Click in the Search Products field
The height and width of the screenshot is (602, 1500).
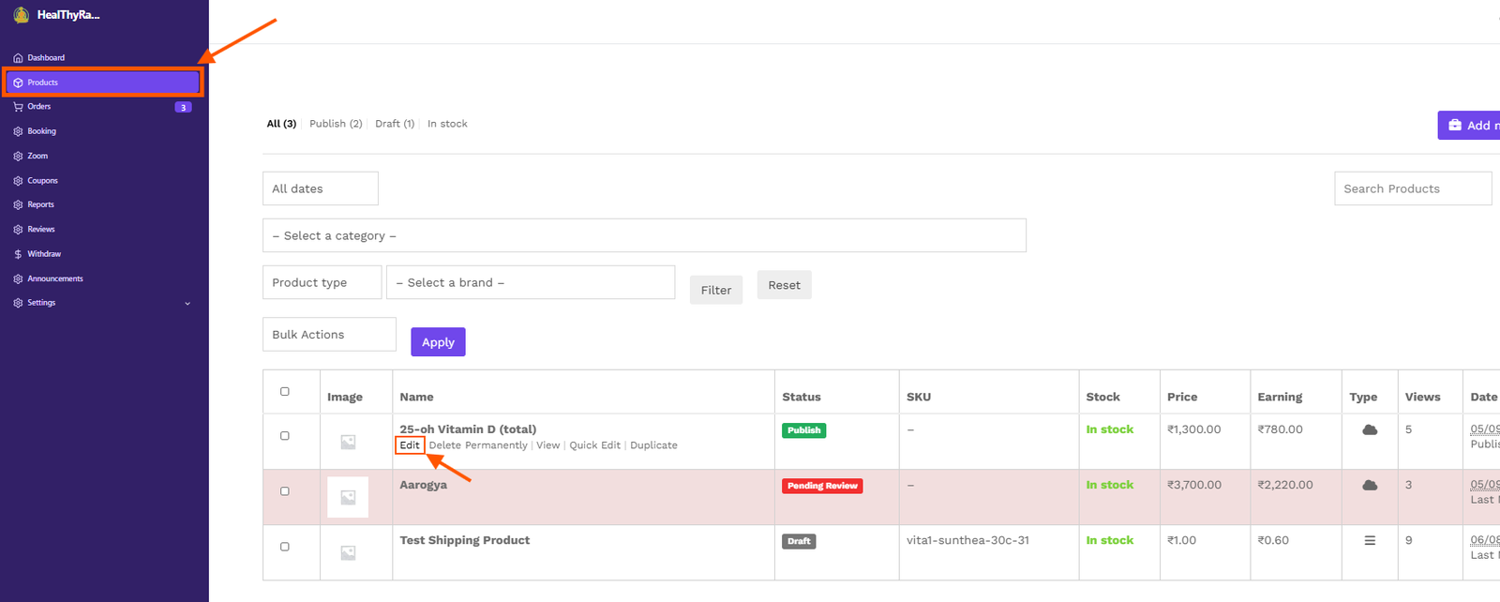click(x=1413, y=188)
